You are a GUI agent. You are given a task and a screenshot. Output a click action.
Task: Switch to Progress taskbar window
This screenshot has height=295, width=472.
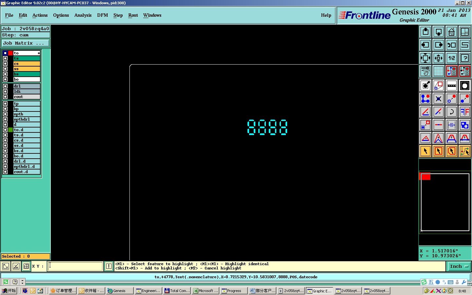point(234,291)
